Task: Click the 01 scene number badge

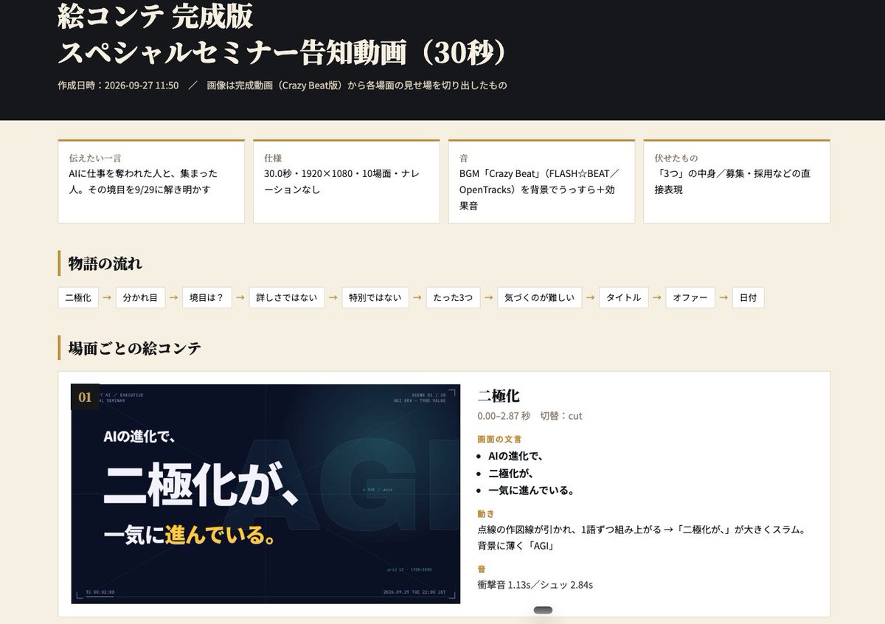Action: [x=85, y=397]
